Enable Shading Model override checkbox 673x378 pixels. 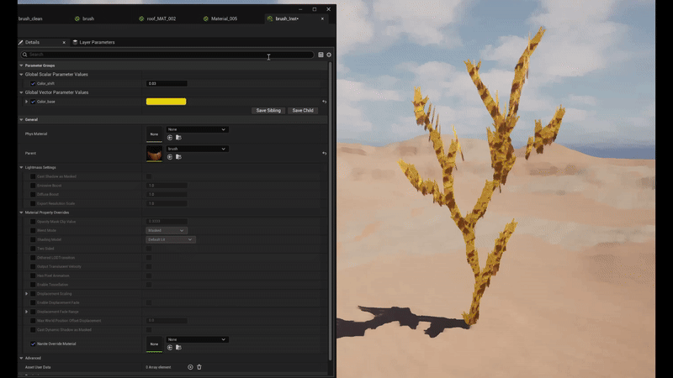33,239
